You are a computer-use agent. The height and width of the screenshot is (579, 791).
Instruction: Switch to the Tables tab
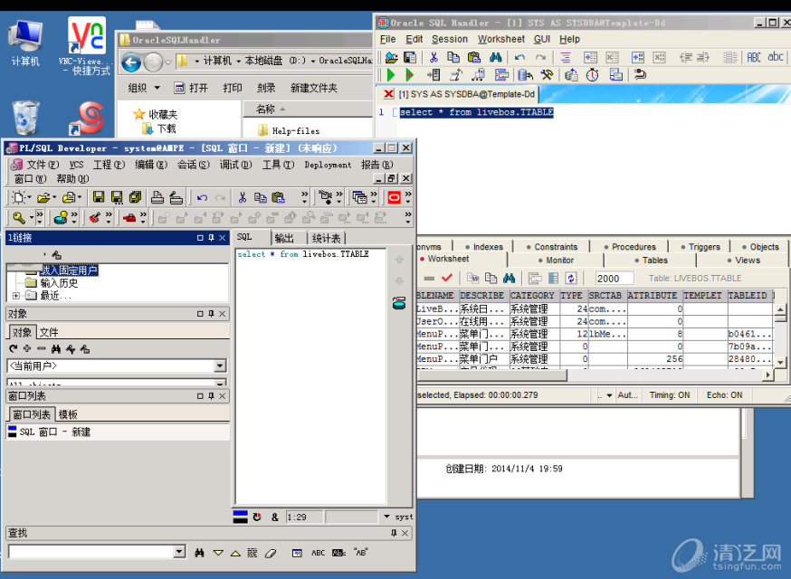(x=654, y=260)
